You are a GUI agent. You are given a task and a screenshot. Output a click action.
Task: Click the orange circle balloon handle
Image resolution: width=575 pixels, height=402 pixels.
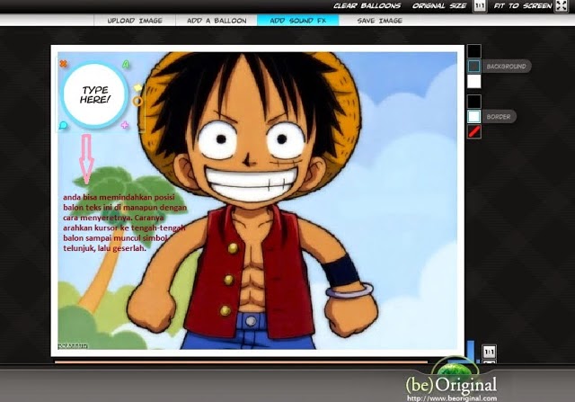coord(137,101)
